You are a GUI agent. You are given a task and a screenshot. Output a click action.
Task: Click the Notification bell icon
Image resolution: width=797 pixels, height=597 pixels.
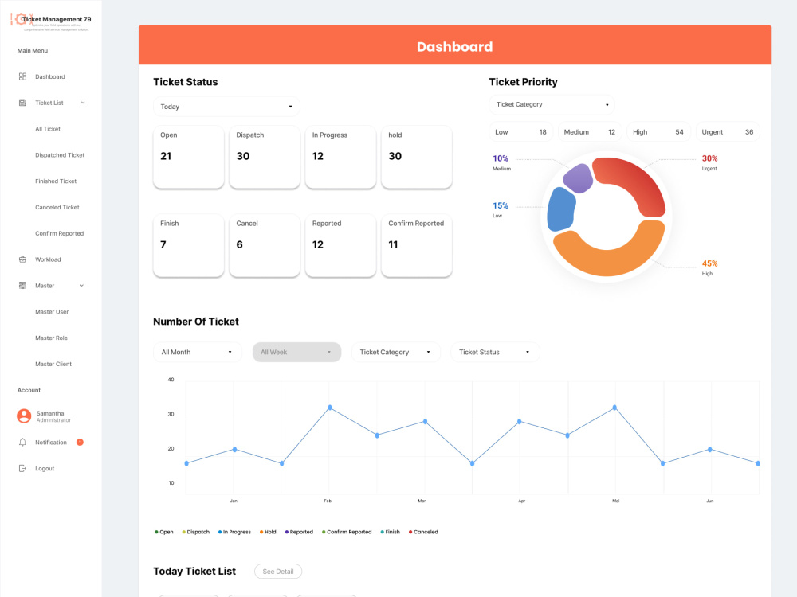click(x=22, y=442)
